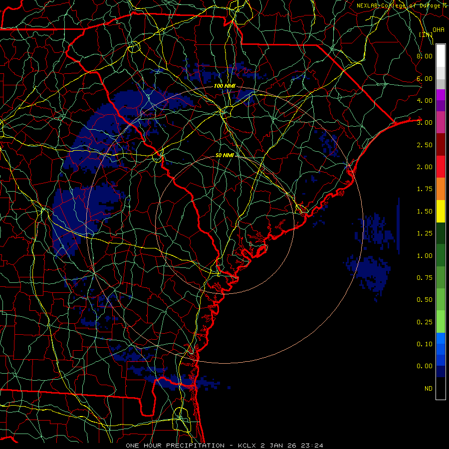Click the '1.25' legend value

point(425,233)
